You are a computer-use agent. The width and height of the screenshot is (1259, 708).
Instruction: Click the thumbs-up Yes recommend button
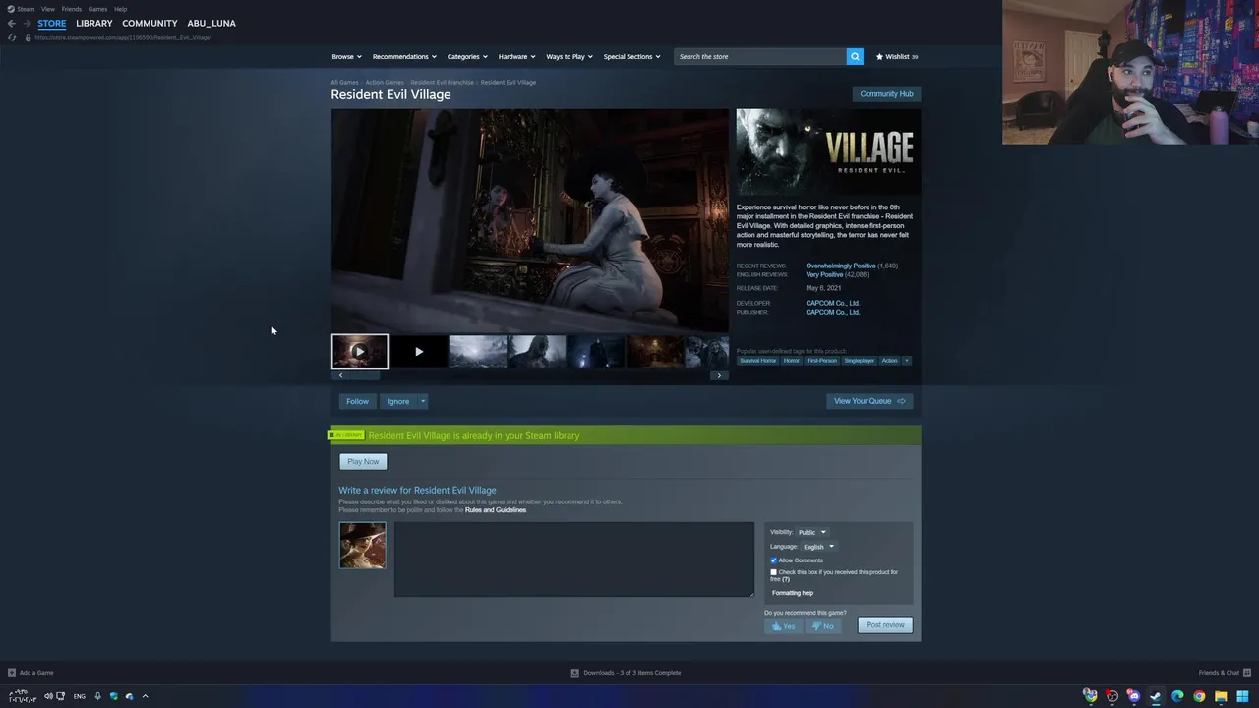[784, 625]
